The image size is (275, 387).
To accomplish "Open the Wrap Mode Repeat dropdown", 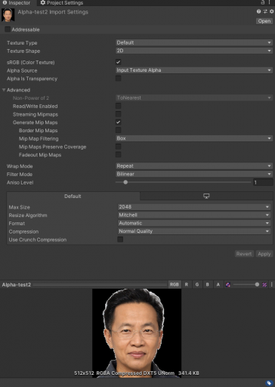I will click(194, 166).
